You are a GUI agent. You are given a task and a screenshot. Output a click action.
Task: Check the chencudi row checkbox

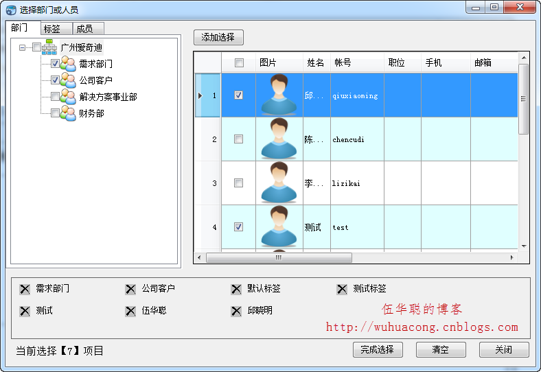238,139
